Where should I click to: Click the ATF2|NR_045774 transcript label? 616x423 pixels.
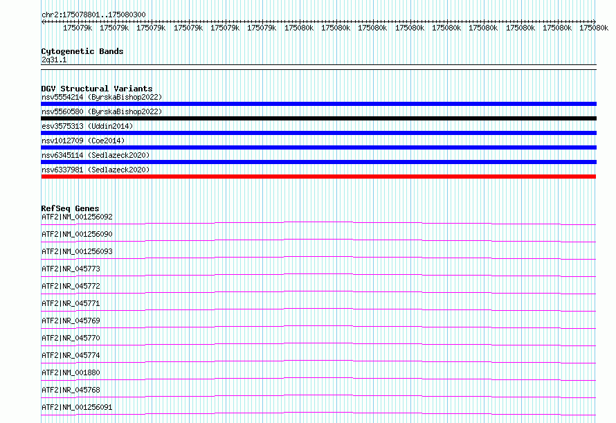(71, 355)
